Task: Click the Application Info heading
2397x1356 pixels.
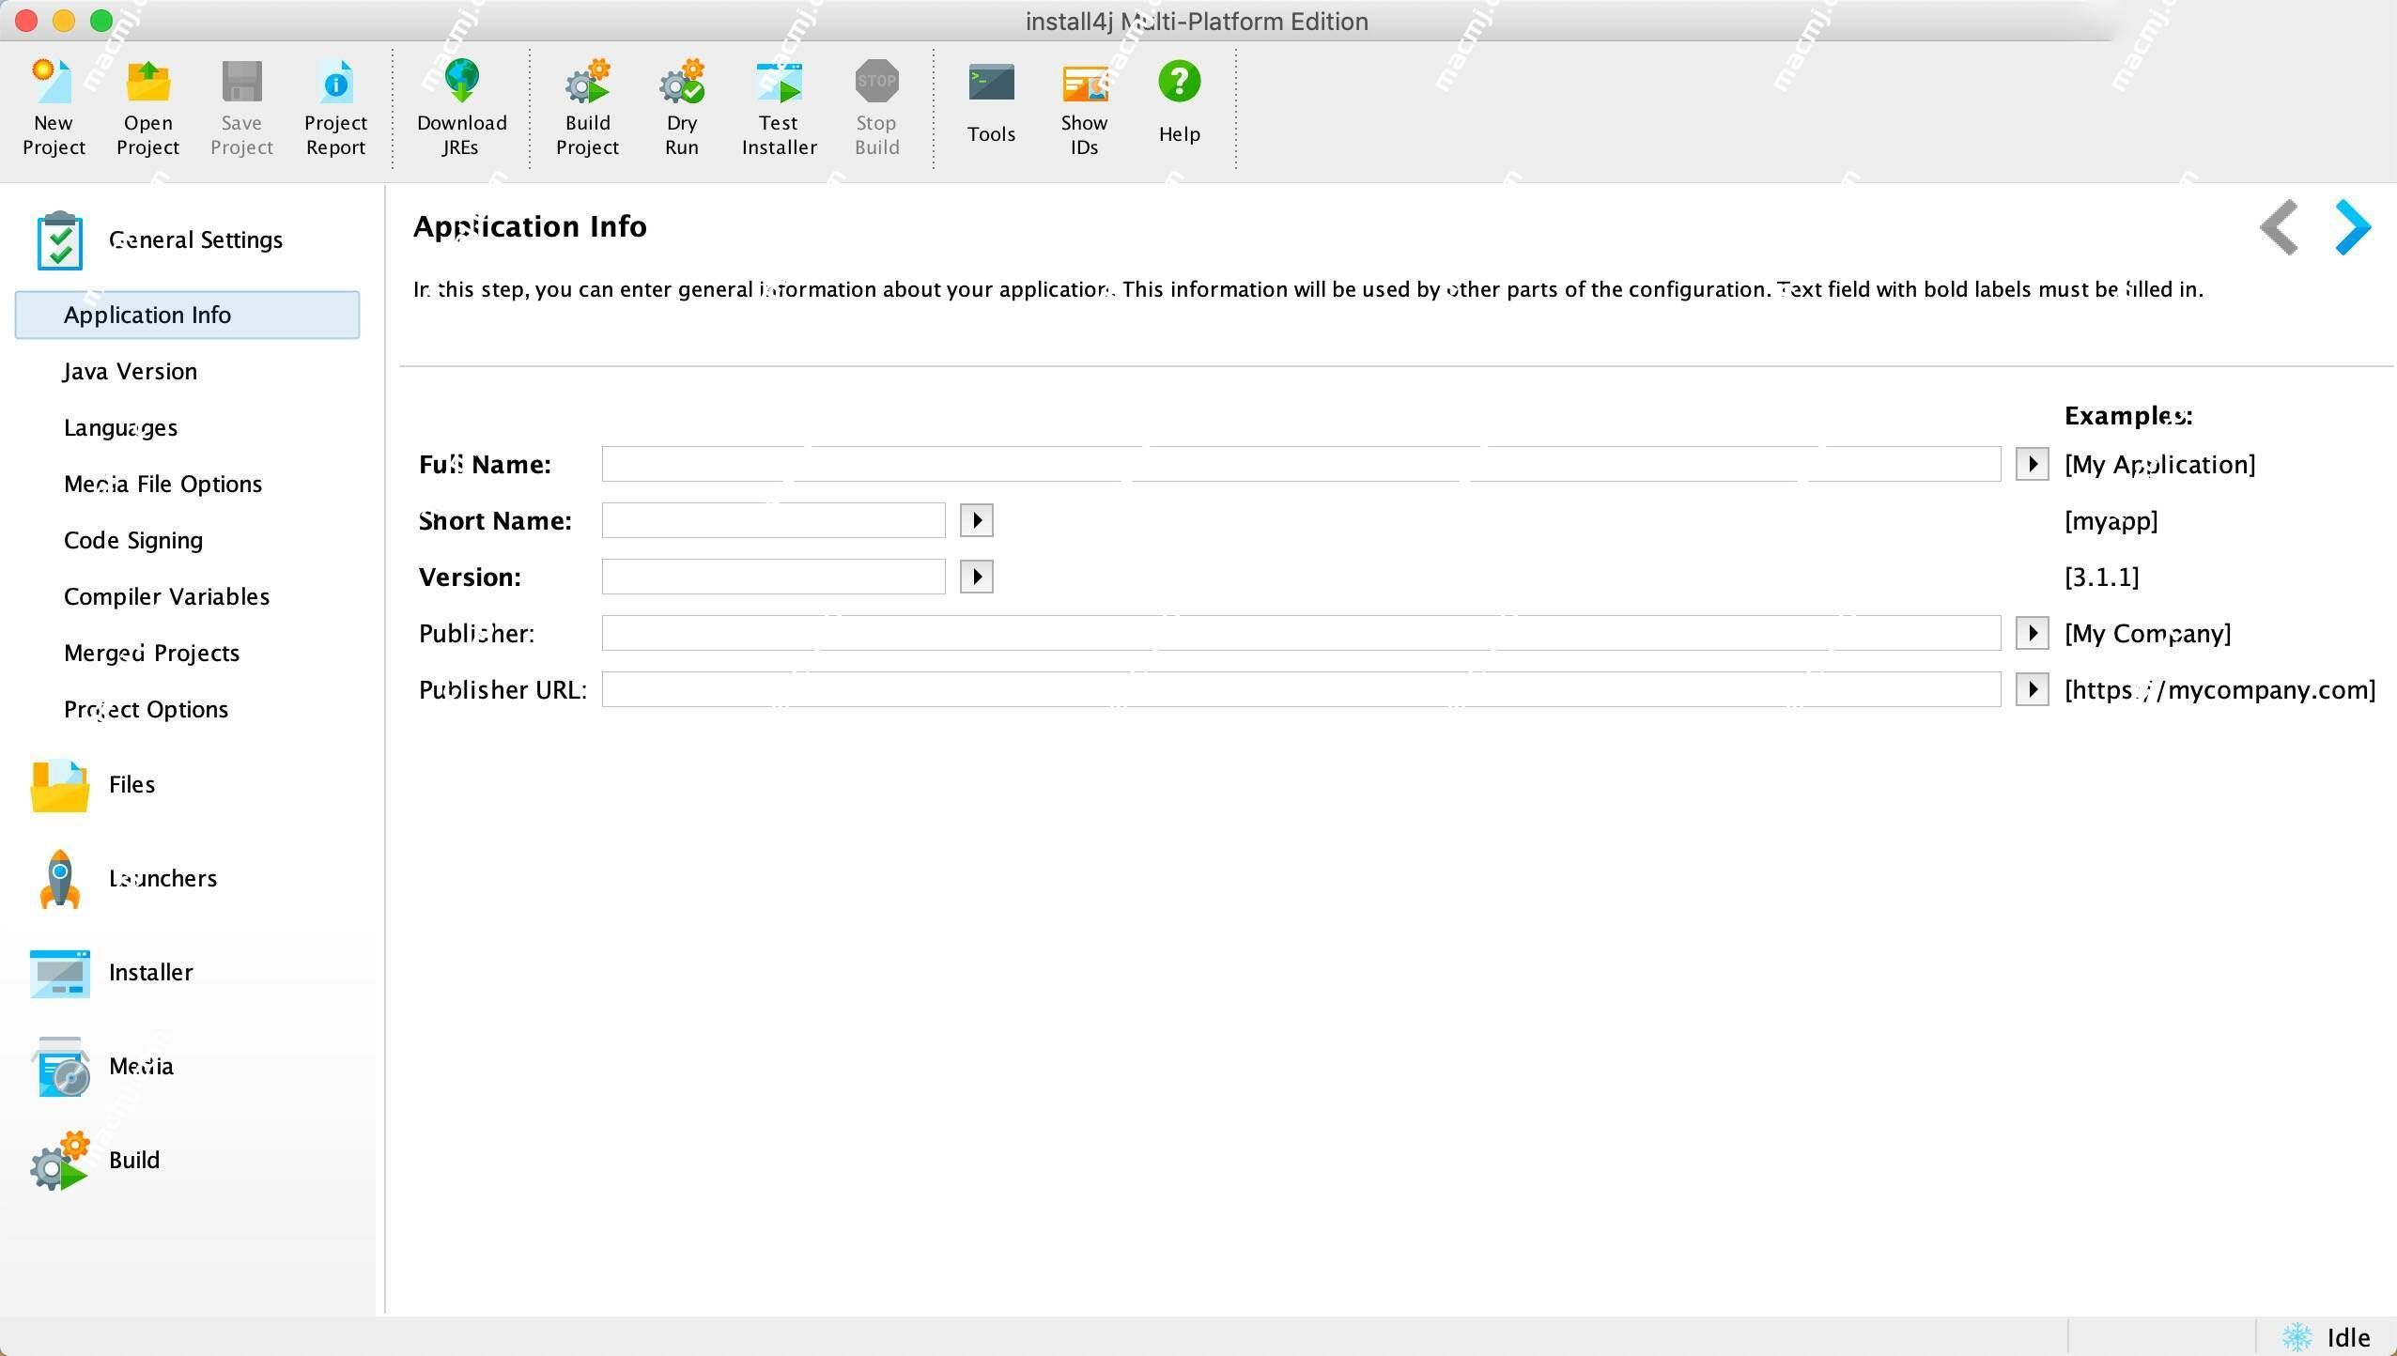Action: 530,227
